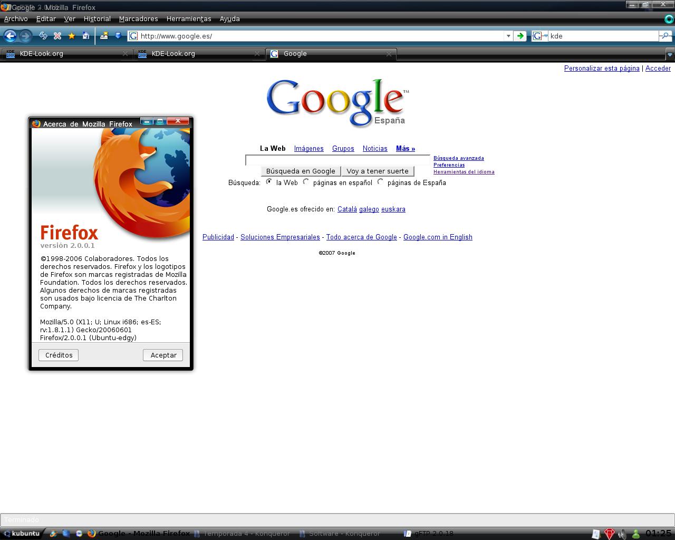
Task: Click the star bookmarks icon in toolbar
Action: coord(72,36)
